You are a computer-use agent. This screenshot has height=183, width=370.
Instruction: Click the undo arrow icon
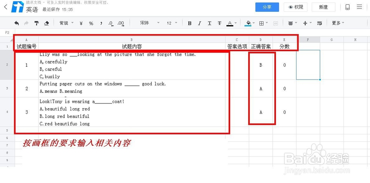coord(17,23)
